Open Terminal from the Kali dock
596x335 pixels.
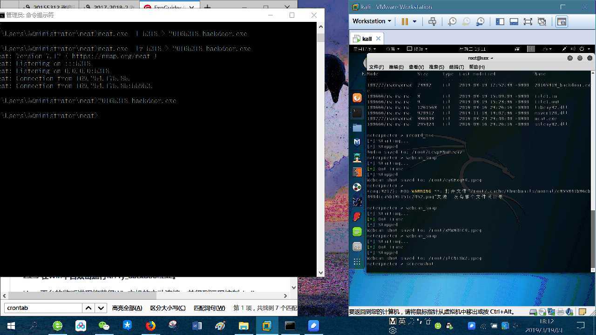[357, 113]
